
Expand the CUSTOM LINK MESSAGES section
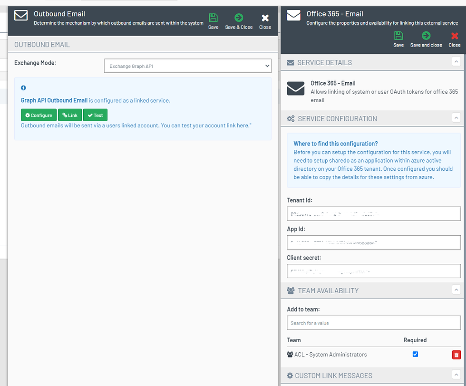[x=456, y=375]
